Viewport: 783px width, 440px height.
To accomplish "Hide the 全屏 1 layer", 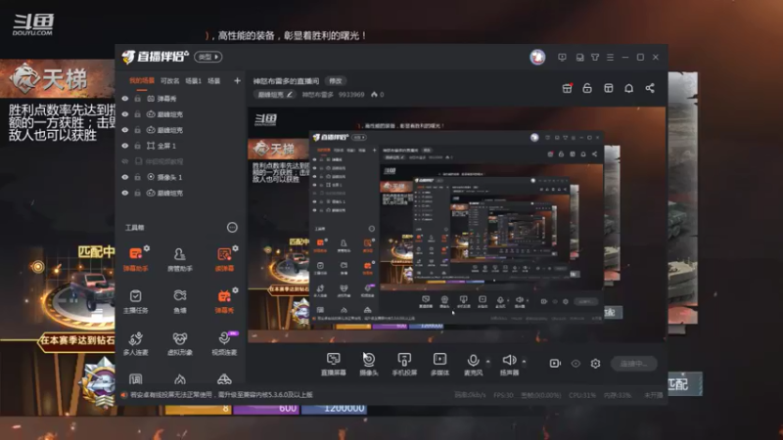I will point(125,146).
